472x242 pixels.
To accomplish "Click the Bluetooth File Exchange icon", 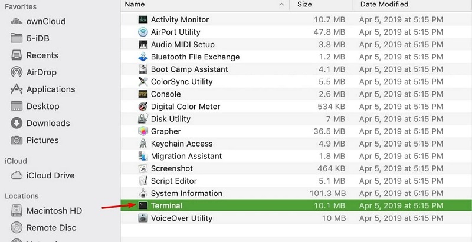I will click(x=143, y=57).
